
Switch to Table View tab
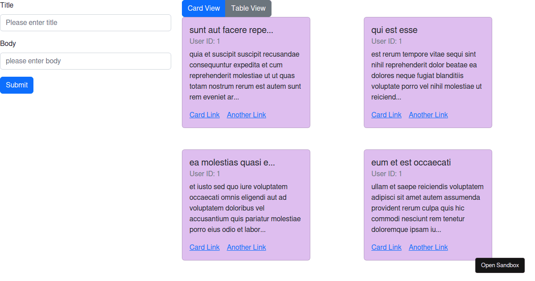[248, 8]
